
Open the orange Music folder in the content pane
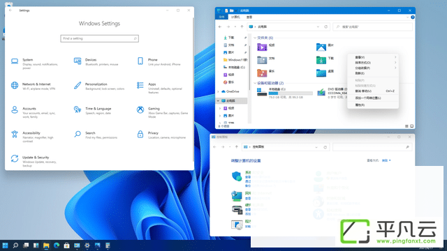(262, 73)
